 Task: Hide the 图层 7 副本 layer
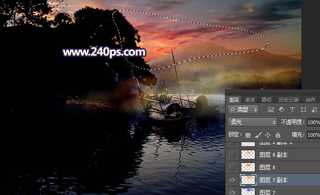(232, 180)
